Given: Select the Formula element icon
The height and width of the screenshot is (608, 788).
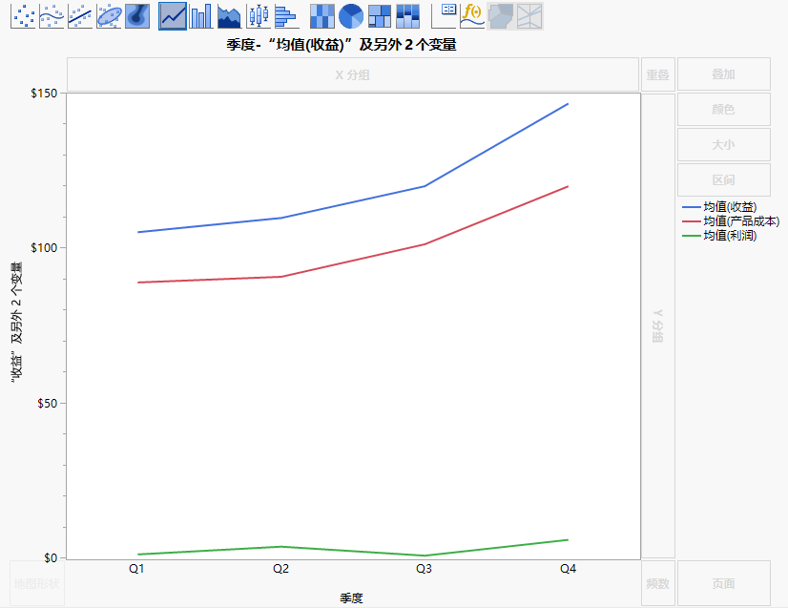Looking at the screenshot, I should (x=472, y=16).
